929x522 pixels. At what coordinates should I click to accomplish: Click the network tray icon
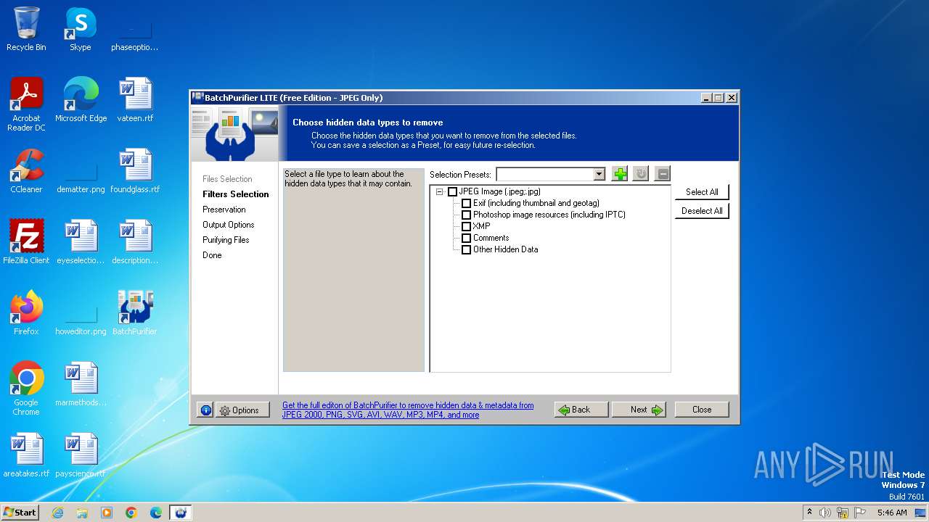[843, 513]
